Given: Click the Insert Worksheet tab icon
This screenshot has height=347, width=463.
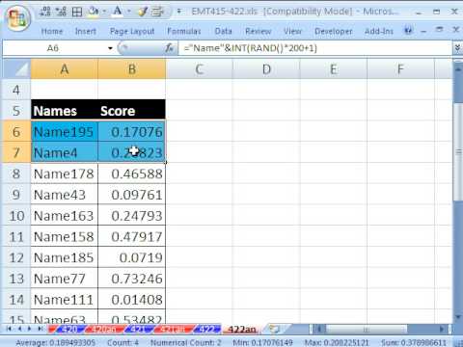Looking at the screenshot, I should [274, 329].
